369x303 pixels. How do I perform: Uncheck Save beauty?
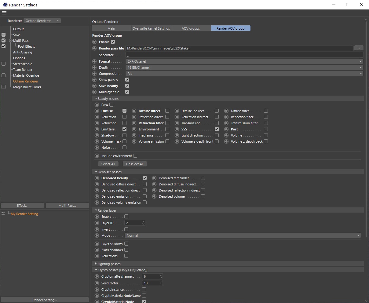[127, 86]
